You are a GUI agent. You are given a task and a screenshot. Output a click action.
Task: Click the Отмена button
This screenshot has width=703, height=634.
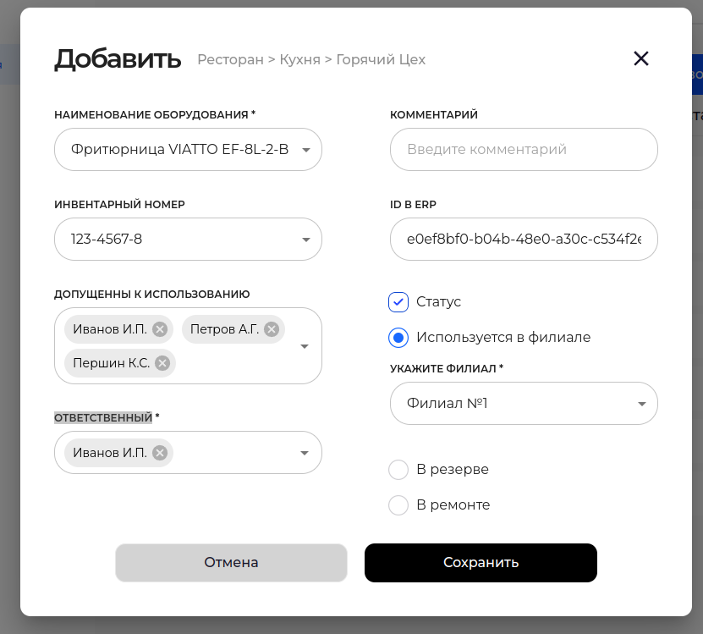231,563
